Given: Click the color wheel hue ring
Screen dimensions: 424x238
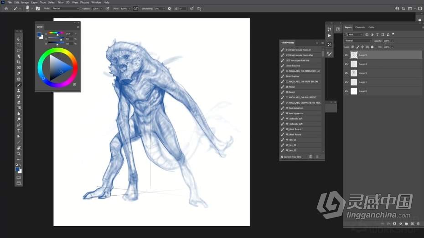Looking at the screenshot, I should pos(57,50).
